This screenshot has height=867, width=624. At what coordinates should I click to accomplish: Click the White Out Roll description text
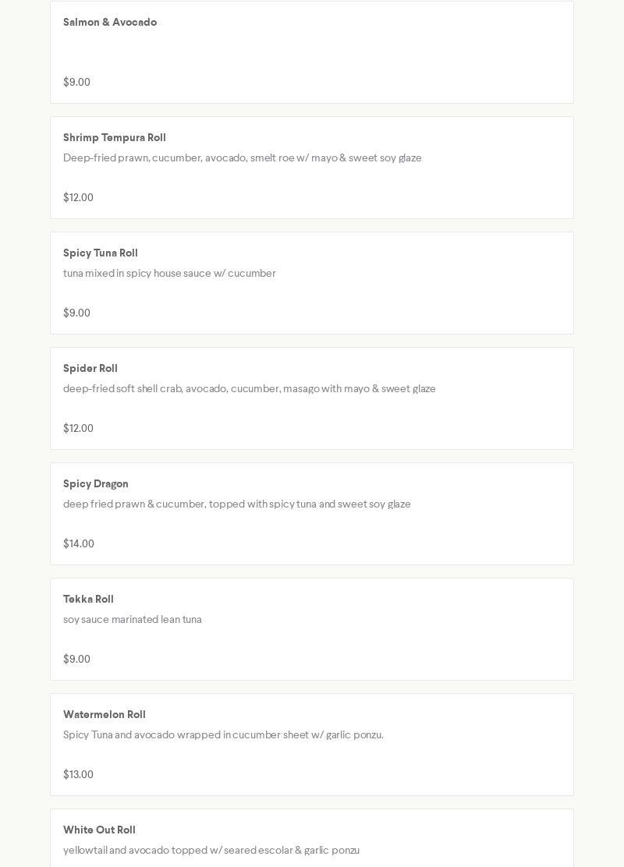(211, 851)
